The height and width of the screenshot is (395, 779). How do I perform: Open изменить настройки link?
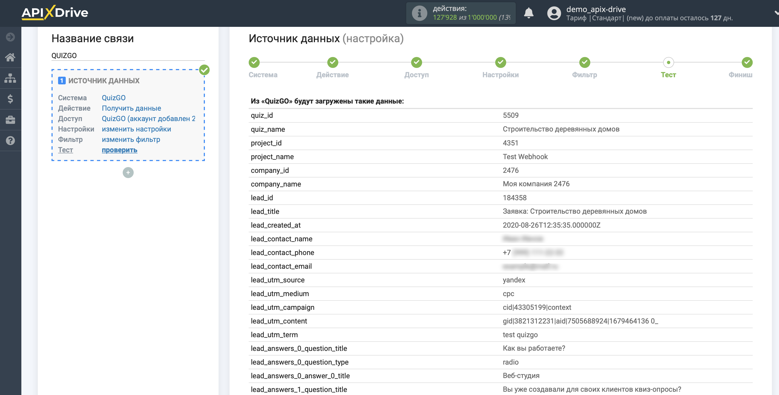click(x=136, y=129)
